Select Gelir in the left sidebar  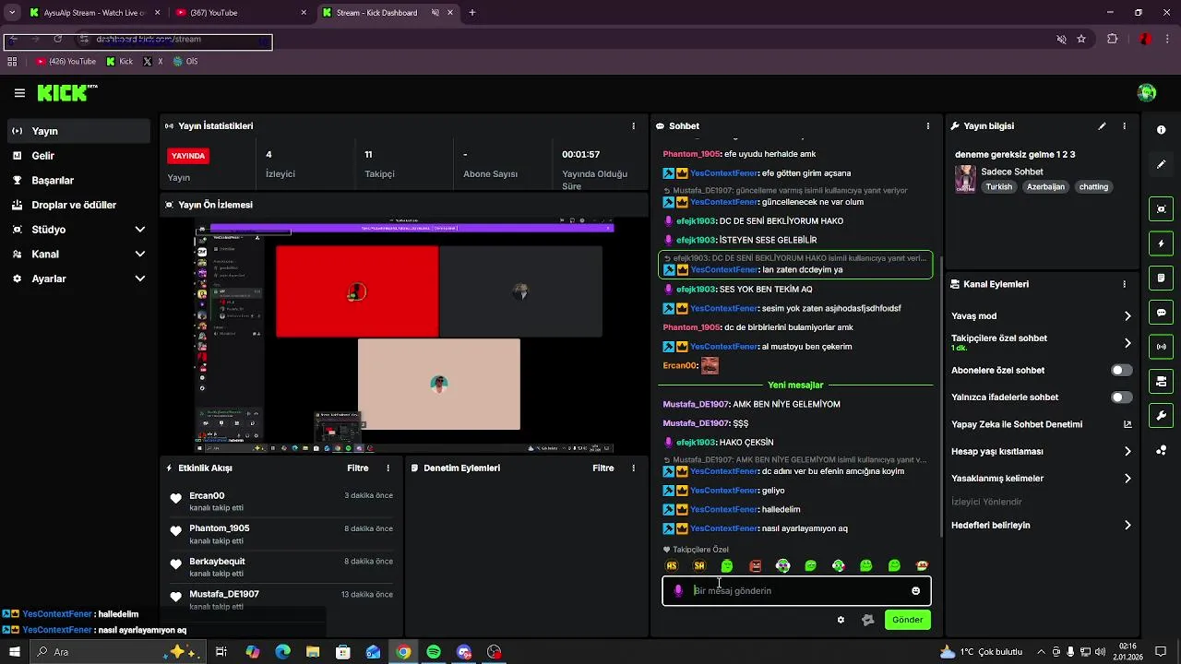(x=78, y=156)
